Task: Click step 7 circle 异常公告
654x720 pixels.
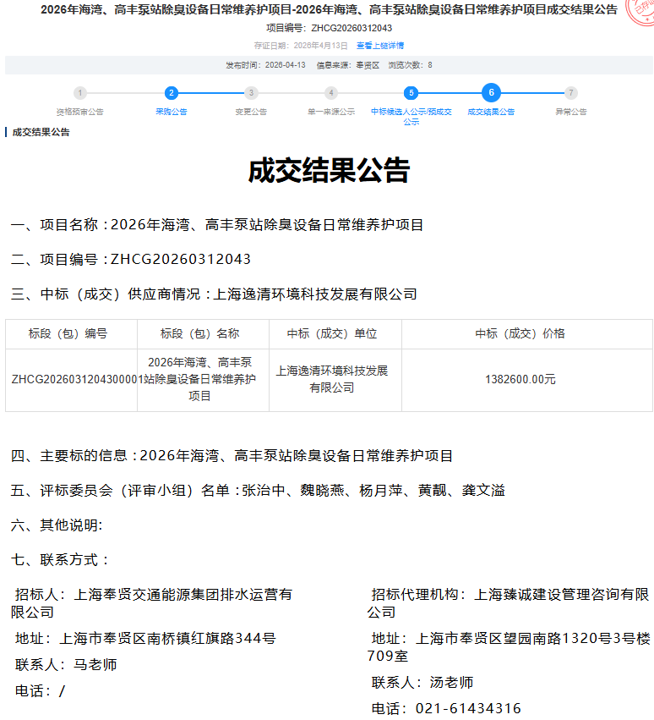Action: (571, 93)
